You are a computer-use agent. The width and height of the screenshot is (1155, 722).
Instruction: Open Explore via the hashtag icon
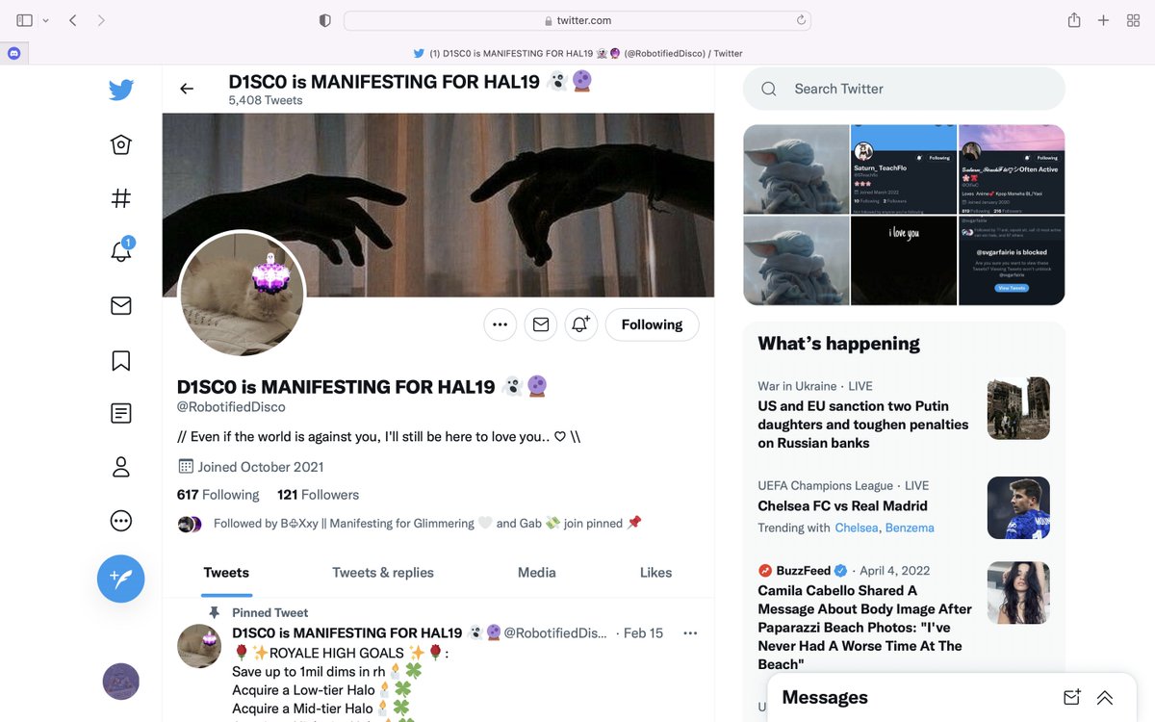[120, 198]
